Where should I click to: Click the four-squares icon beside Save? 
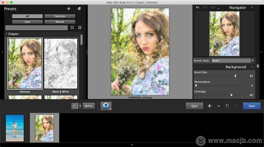click(227, 106)
